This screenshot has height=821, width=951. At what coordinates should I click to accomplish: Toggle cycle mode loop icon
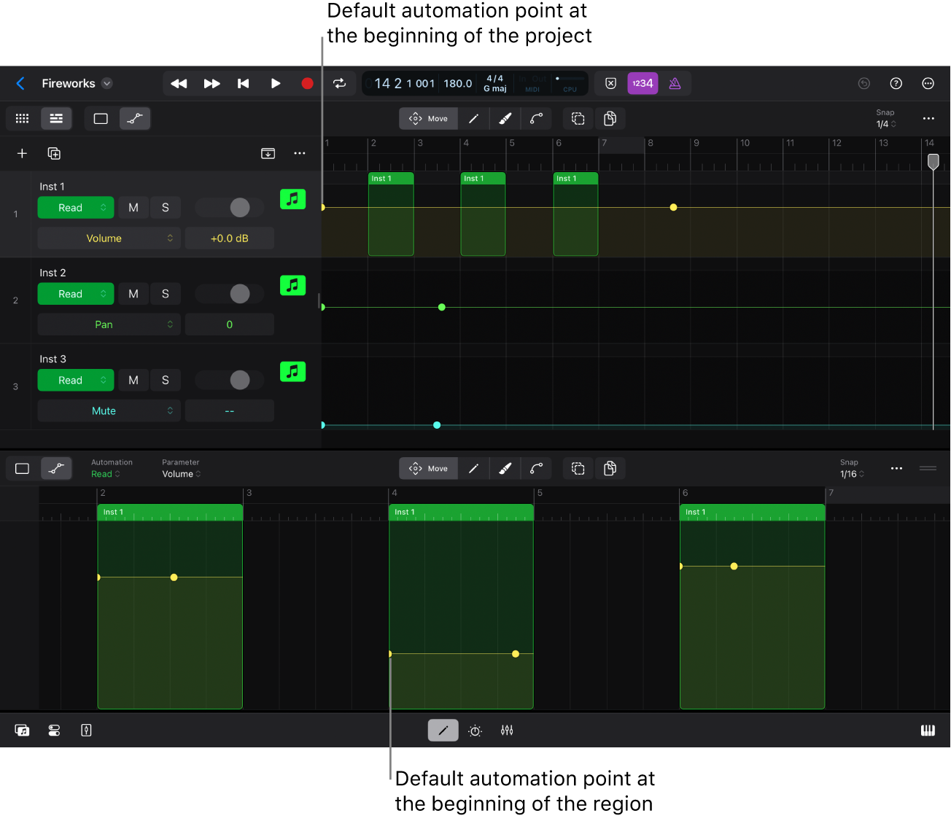(x=340, y=83)
